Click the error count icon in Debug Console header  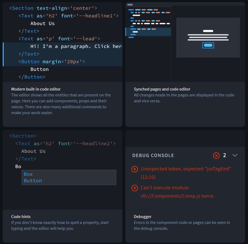pos(216,155)
